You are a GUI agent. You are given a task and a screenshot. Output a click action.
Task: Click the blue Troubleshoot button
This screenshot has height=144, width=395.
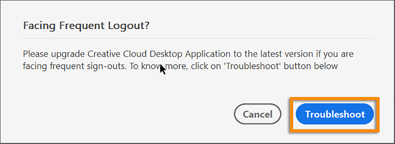(334, 114)
